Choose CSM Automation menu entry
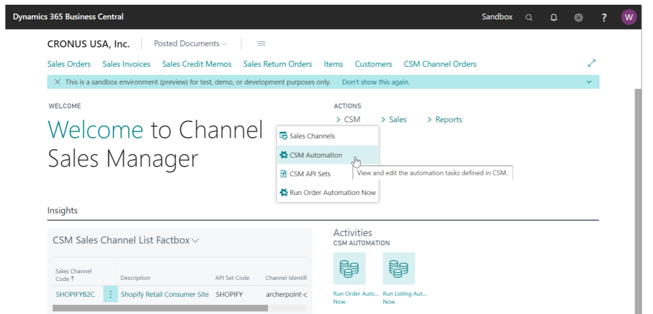The image size is (653, 314). pyautogui.click(x=328, y=155)
